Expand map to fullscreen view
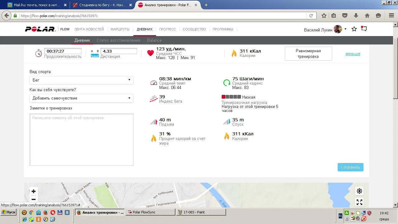This screenshot has height=224, width=398. click(x=359, y=202)
